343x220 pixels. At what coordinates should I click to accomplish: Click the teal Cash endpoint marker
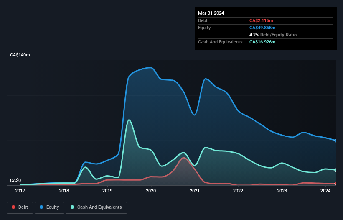point(336,170)
